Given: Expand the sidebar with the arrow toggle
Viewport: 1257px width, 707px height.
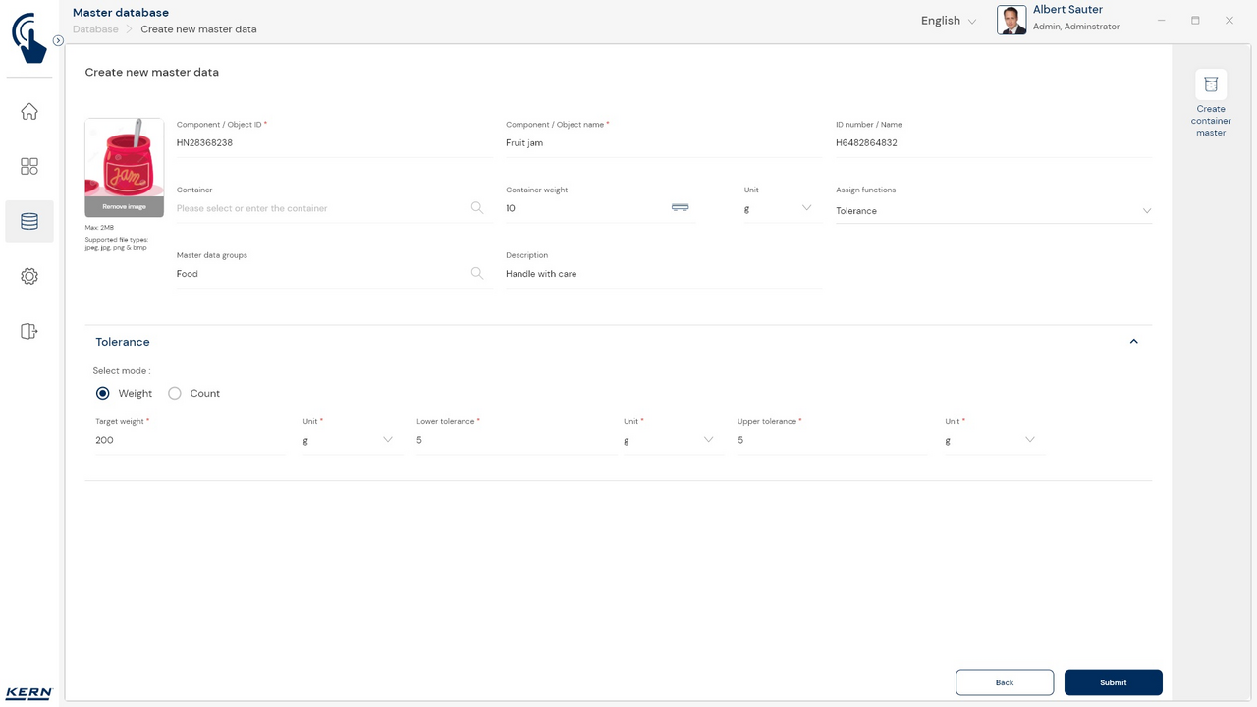Looking at the screenshot, I should coord(58,41).
